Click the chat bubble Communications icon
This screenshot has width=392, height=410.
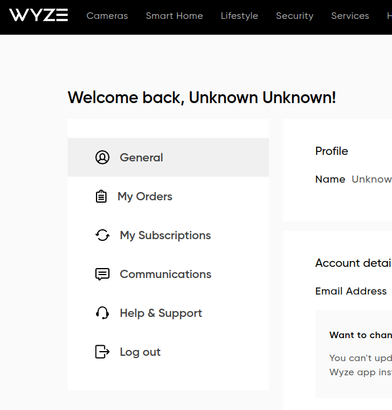[x=102, y=274]
